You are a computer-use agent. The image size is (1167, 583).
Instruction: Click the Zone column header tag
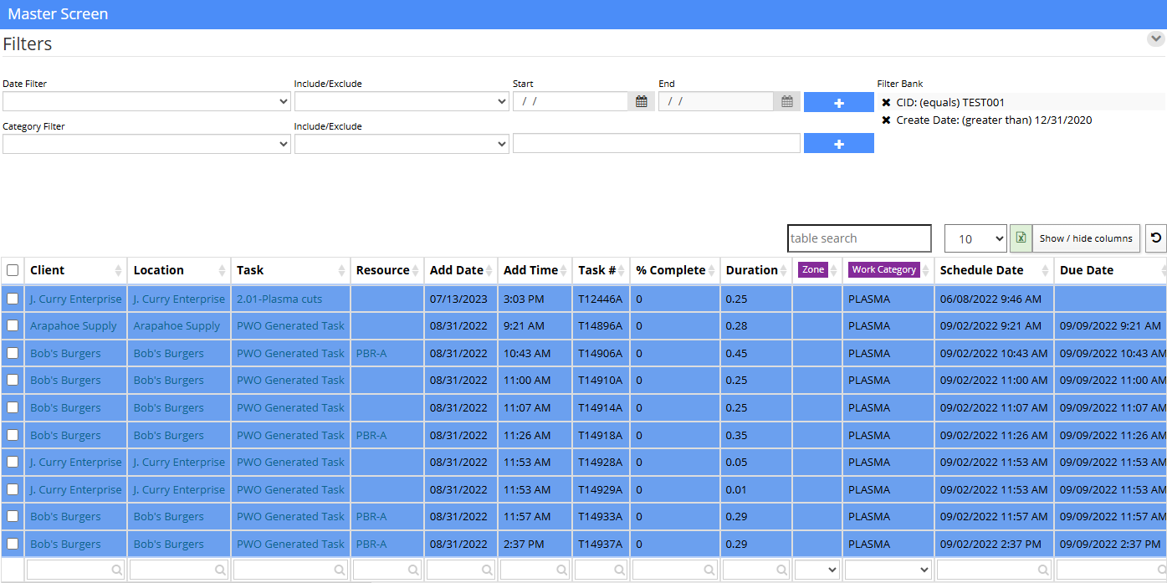(x=813, y=270)
